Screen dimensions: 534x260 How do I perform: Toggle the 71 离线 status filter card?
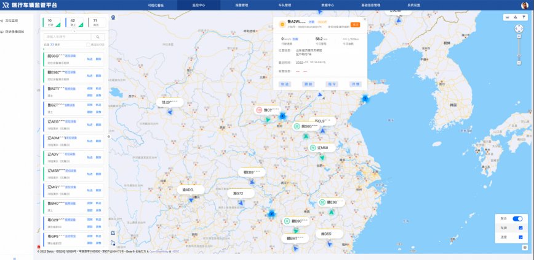[x=97, y=23]
